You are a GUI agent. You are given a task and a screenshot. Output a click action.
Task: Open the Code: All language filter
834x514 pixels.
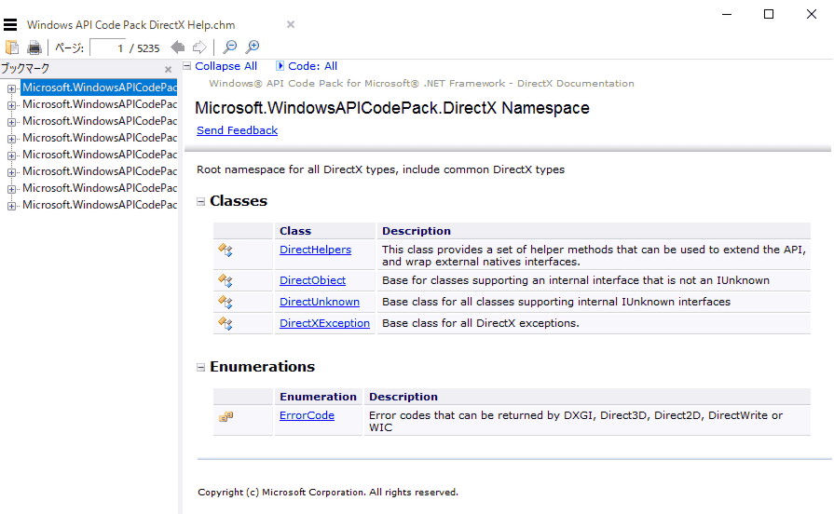click(x=312, y=66)
